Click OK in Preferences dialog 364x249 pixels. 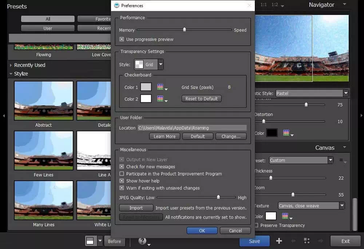click(x=202, y=230)
